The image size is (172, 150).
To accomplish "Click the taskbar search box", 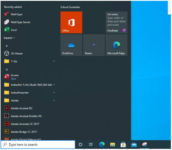I will coord(38,145).
